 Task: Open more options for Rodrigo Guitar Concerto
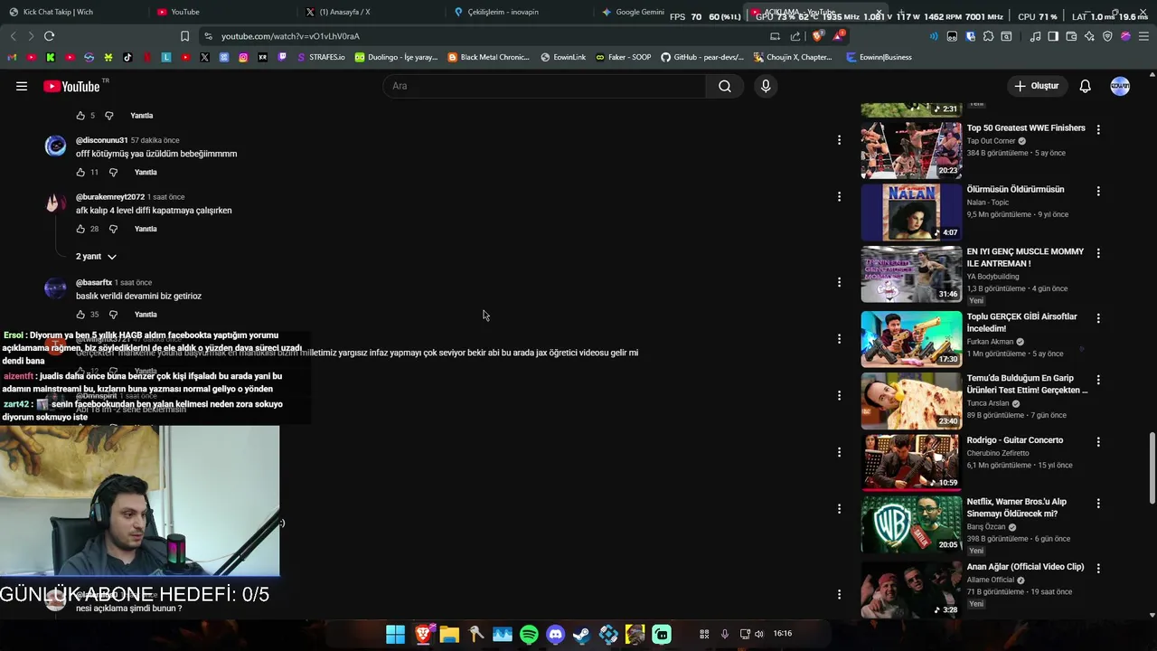pyautogui.click(x=1098, y=442)
